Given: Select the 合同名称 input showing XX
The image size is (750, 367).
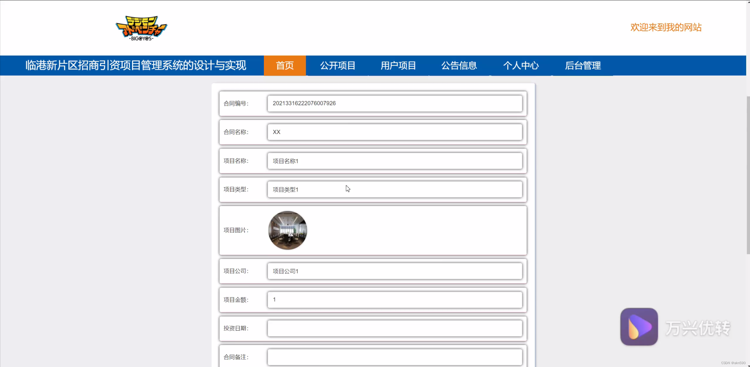Looking at the screenshot, I should coord(395,132).
